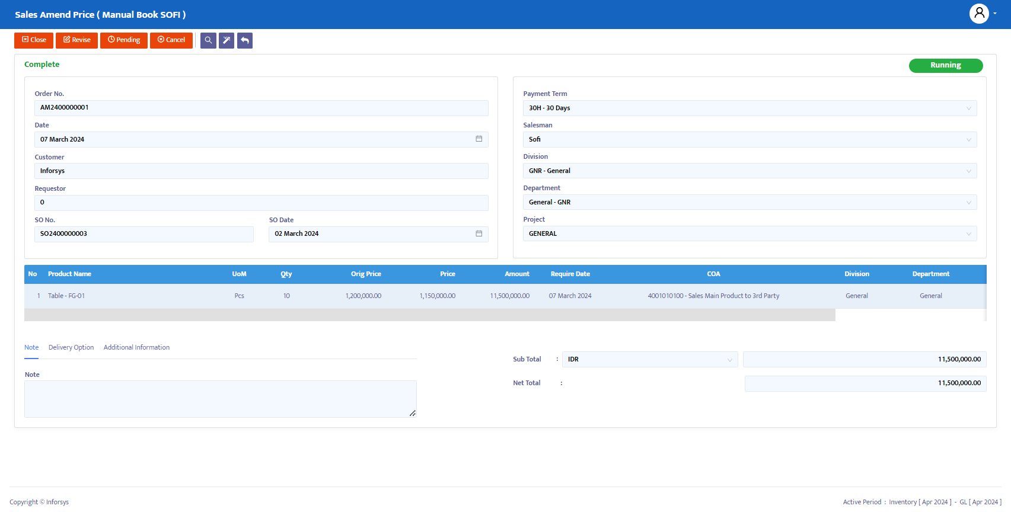Click the back arrow toolbar icon
This screenshot has height=512, width=1011.
click(x=245, y=40)
